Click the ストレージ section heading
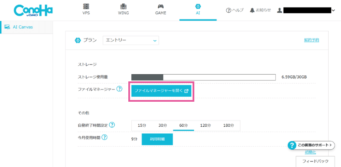The width and height of the screenshot is (341, 167). coord(87,64)
